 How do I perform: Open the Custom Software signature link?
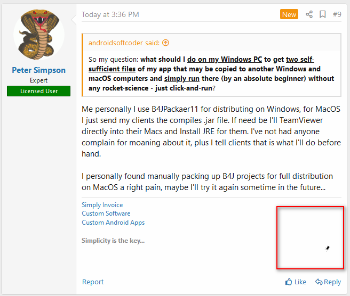tap(106, 213)
